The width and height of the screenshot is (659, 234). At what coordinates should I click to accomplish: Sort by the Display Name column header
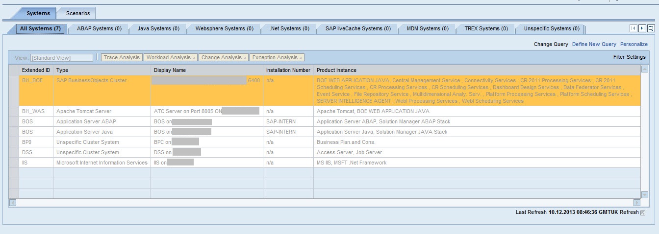click(206, 70)
